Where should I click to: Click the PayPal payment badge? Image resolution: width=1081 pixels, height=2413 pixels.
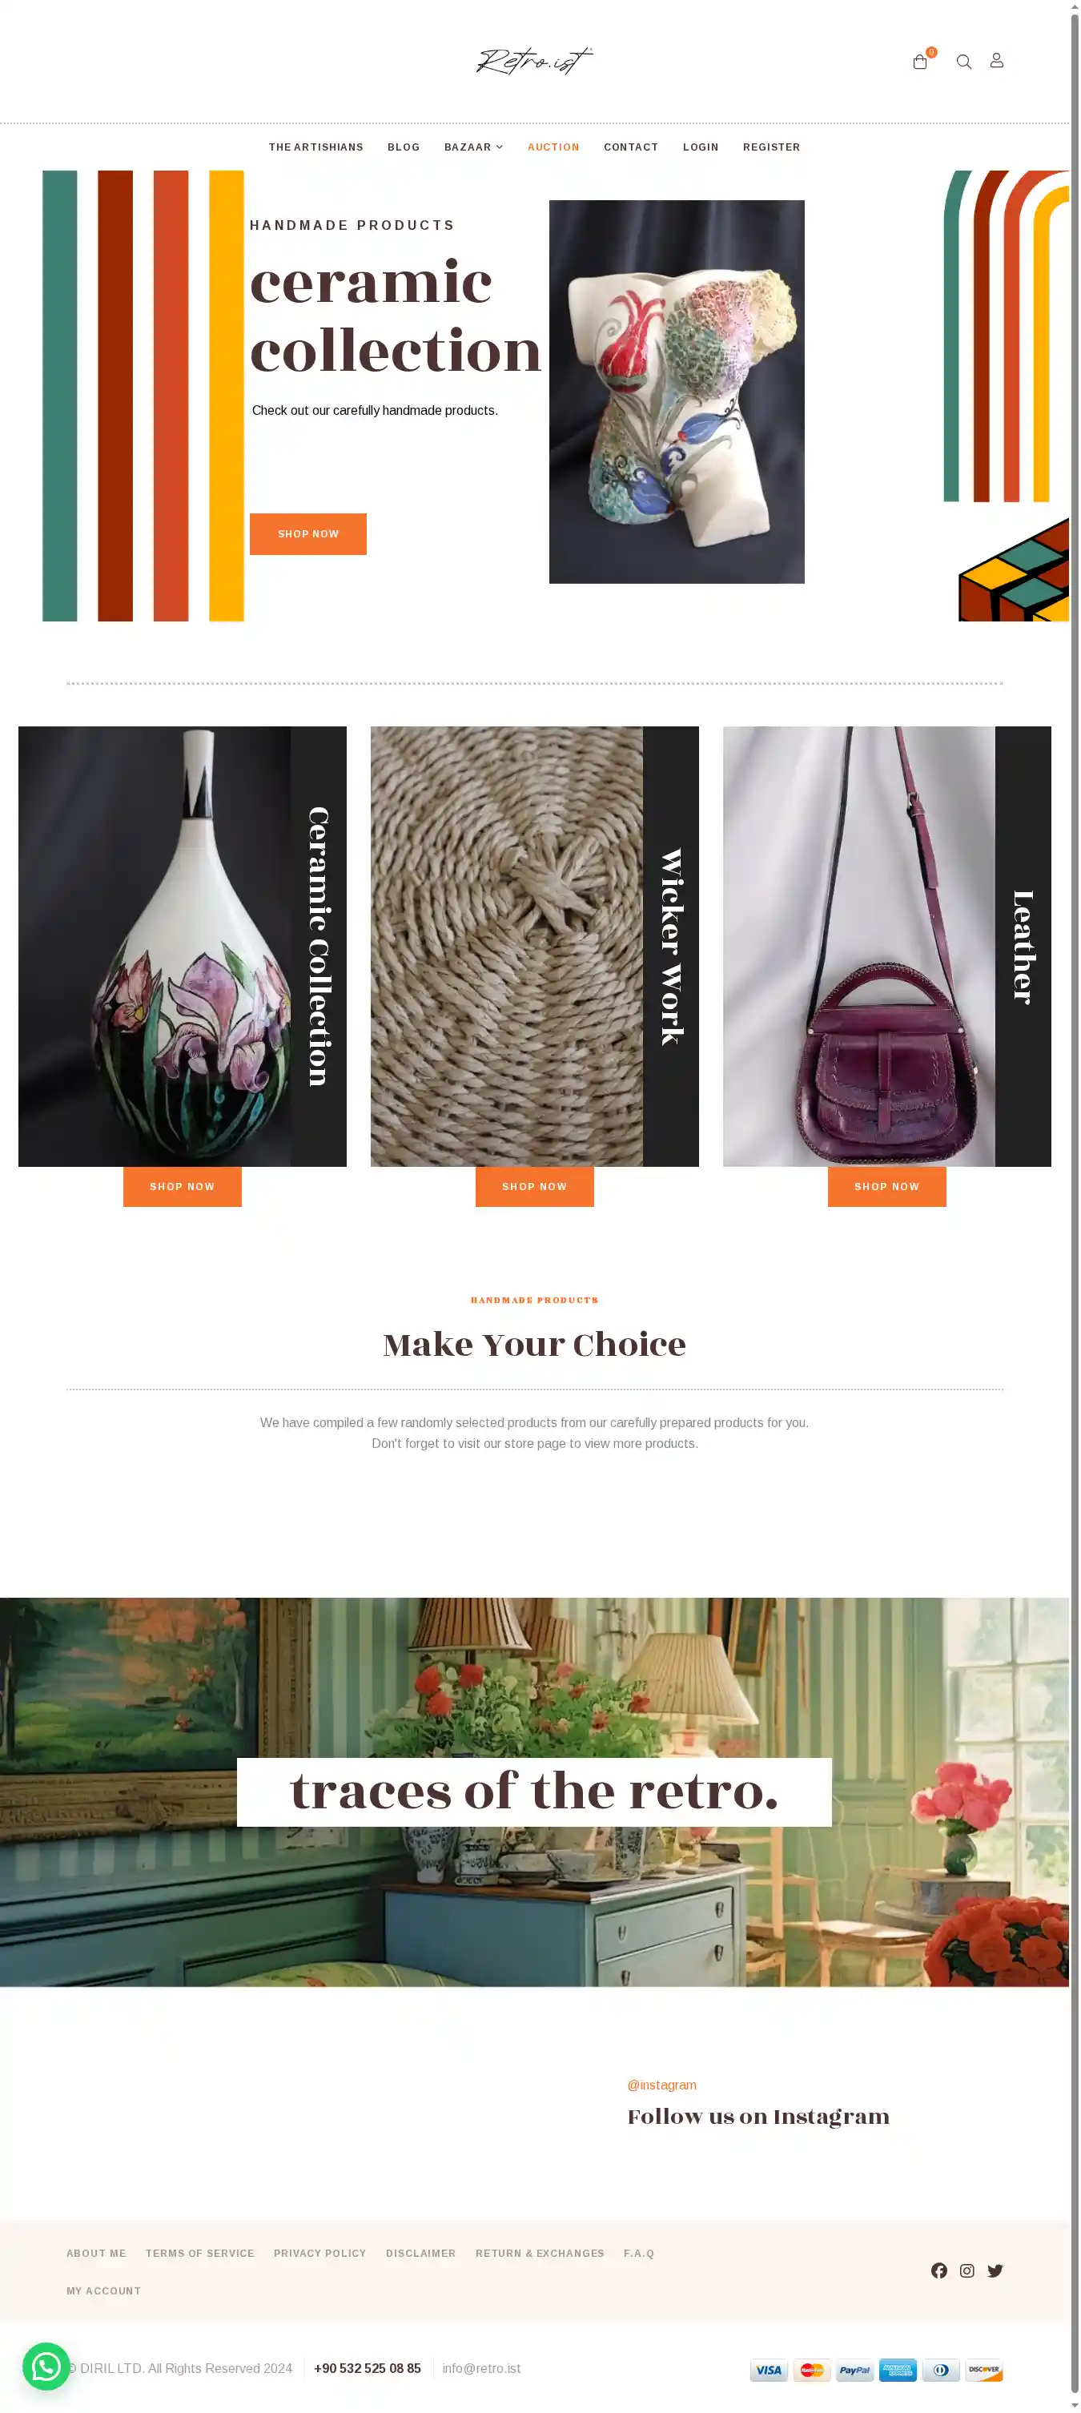pyautogui.click(x=854, y=2370)
